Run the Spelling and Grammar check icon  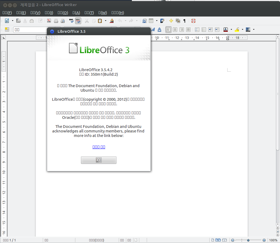[71, 21]
